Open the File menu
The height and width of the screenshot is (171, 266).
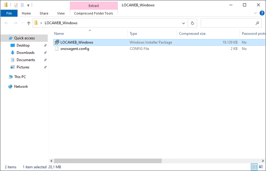(9, 13)
